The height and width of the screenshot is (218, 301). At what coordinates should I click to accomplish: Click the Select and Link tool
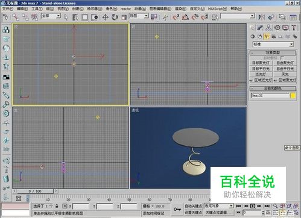point(16,17)
